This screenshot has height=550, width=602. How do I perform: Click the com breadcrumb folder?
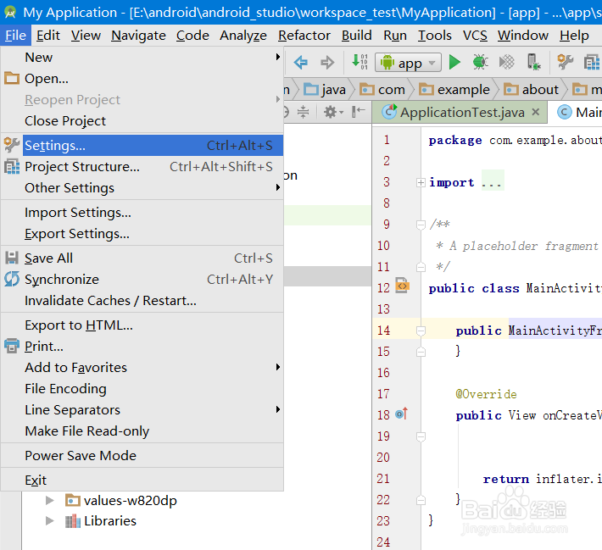(382, 90)
